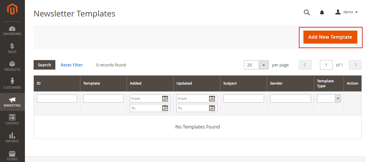366x162 pixels.
Task: Click the Magento logo icon
Action: [x=12, y=10]
